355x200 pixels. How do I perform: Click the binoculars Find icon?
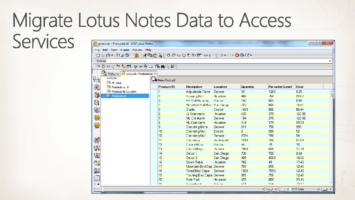pyautogui.click(x=162, y=66)
